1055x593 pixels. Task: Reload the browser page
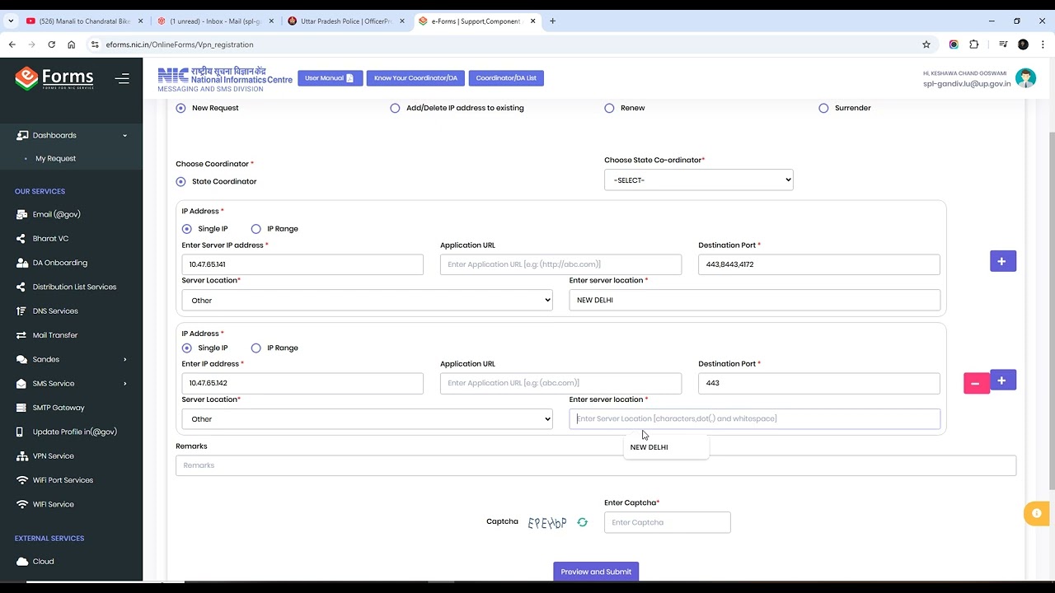pos(51,44)
